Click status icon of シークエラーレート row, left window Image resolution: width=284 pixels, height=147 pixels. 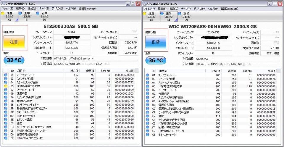(6, 90)
